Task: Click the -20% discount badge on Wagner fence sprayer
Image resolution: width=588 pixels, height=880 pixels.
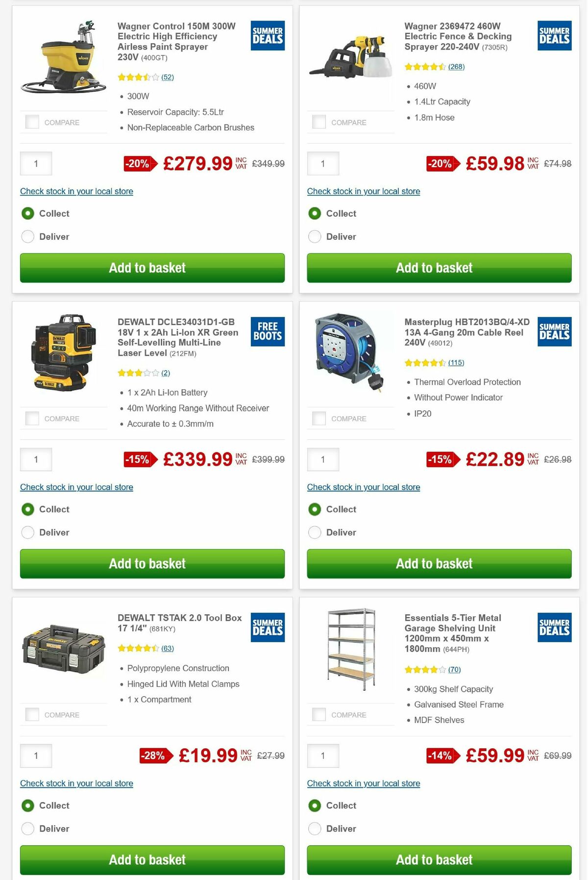Action: [x=441, y=164]
